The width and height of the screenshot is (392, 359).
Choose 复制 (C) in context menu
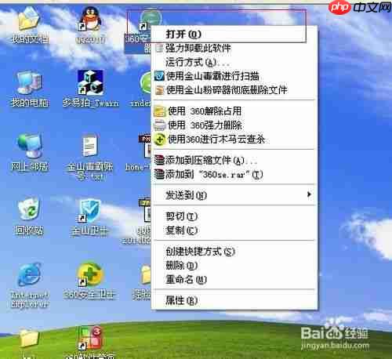click(234, 230)
